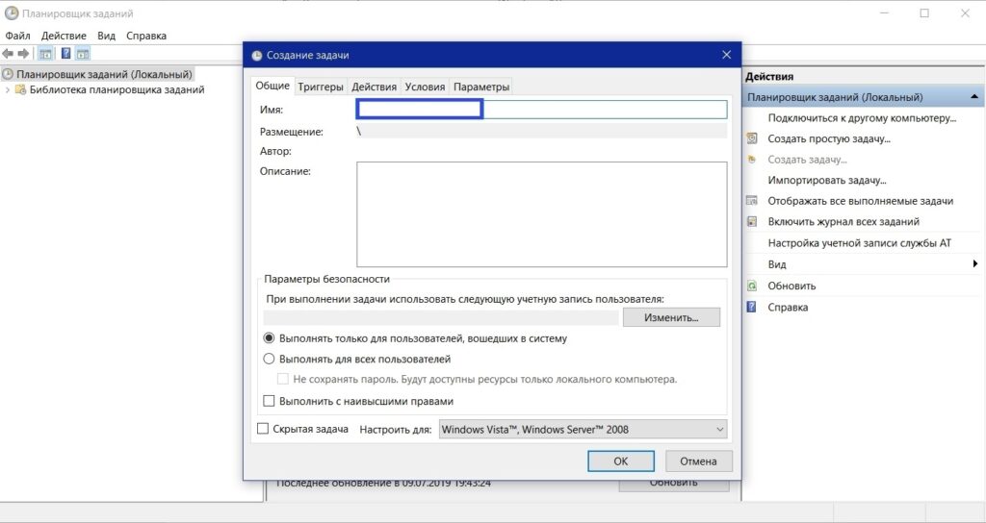Toggle the console tree pane toolbar icon
Screen dimensions: 986x523
pos(46,54)
